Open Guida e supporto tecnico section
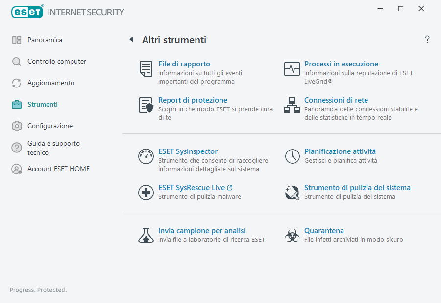This screenshot has height=303, width=441. (54, 147)
